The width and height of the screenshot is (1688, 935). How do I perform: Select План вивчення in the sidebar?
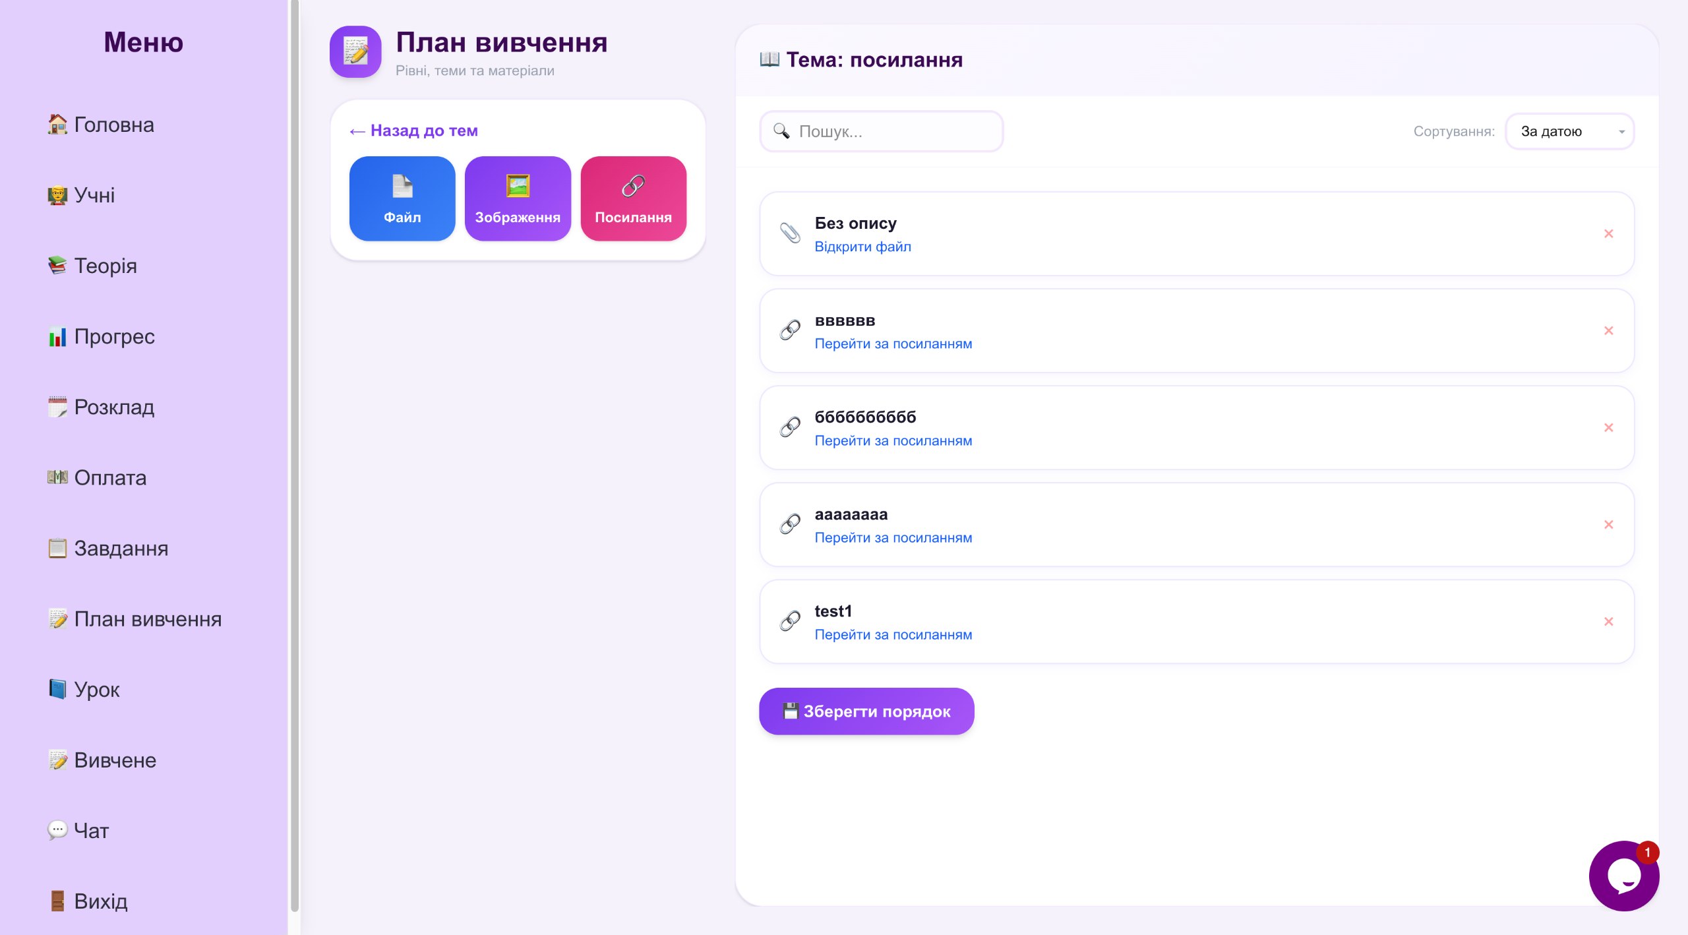(x=135, y=618)
